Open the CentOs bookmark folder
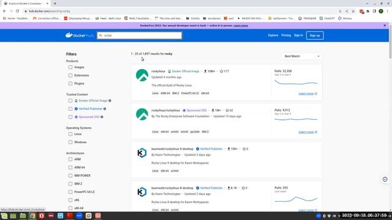 tap(193, 18)
